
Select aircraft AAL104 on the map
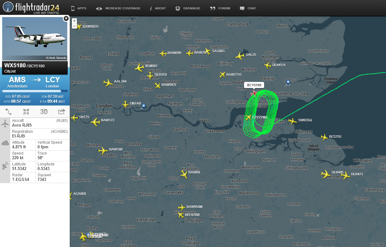108,83
